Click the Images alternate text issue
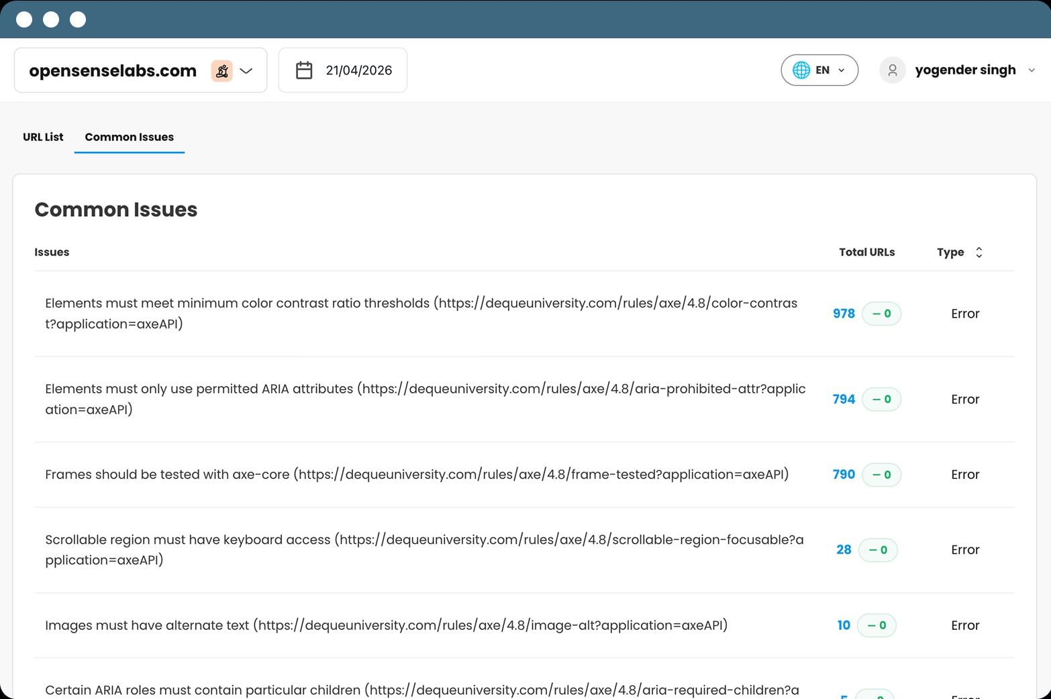 tap(387, 625)
